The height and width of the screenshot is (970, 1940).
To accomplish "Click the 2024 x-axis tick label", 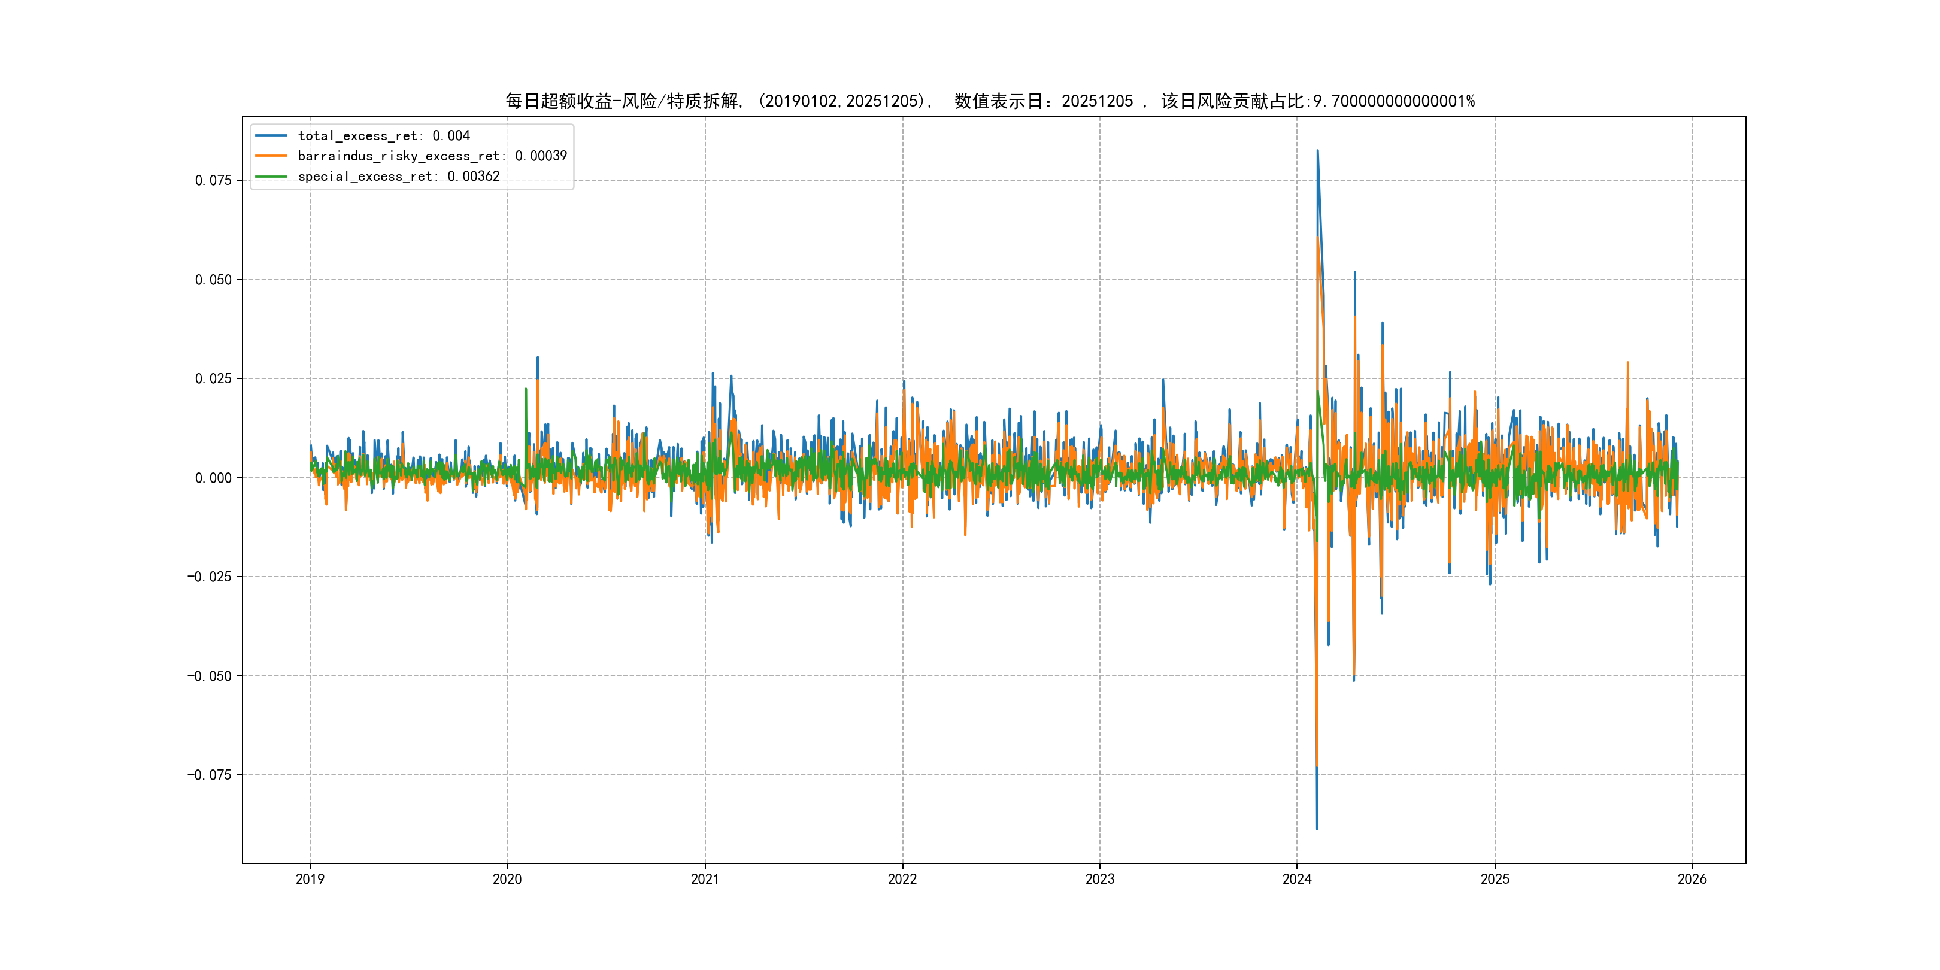I will click(x=1297, y=879).
